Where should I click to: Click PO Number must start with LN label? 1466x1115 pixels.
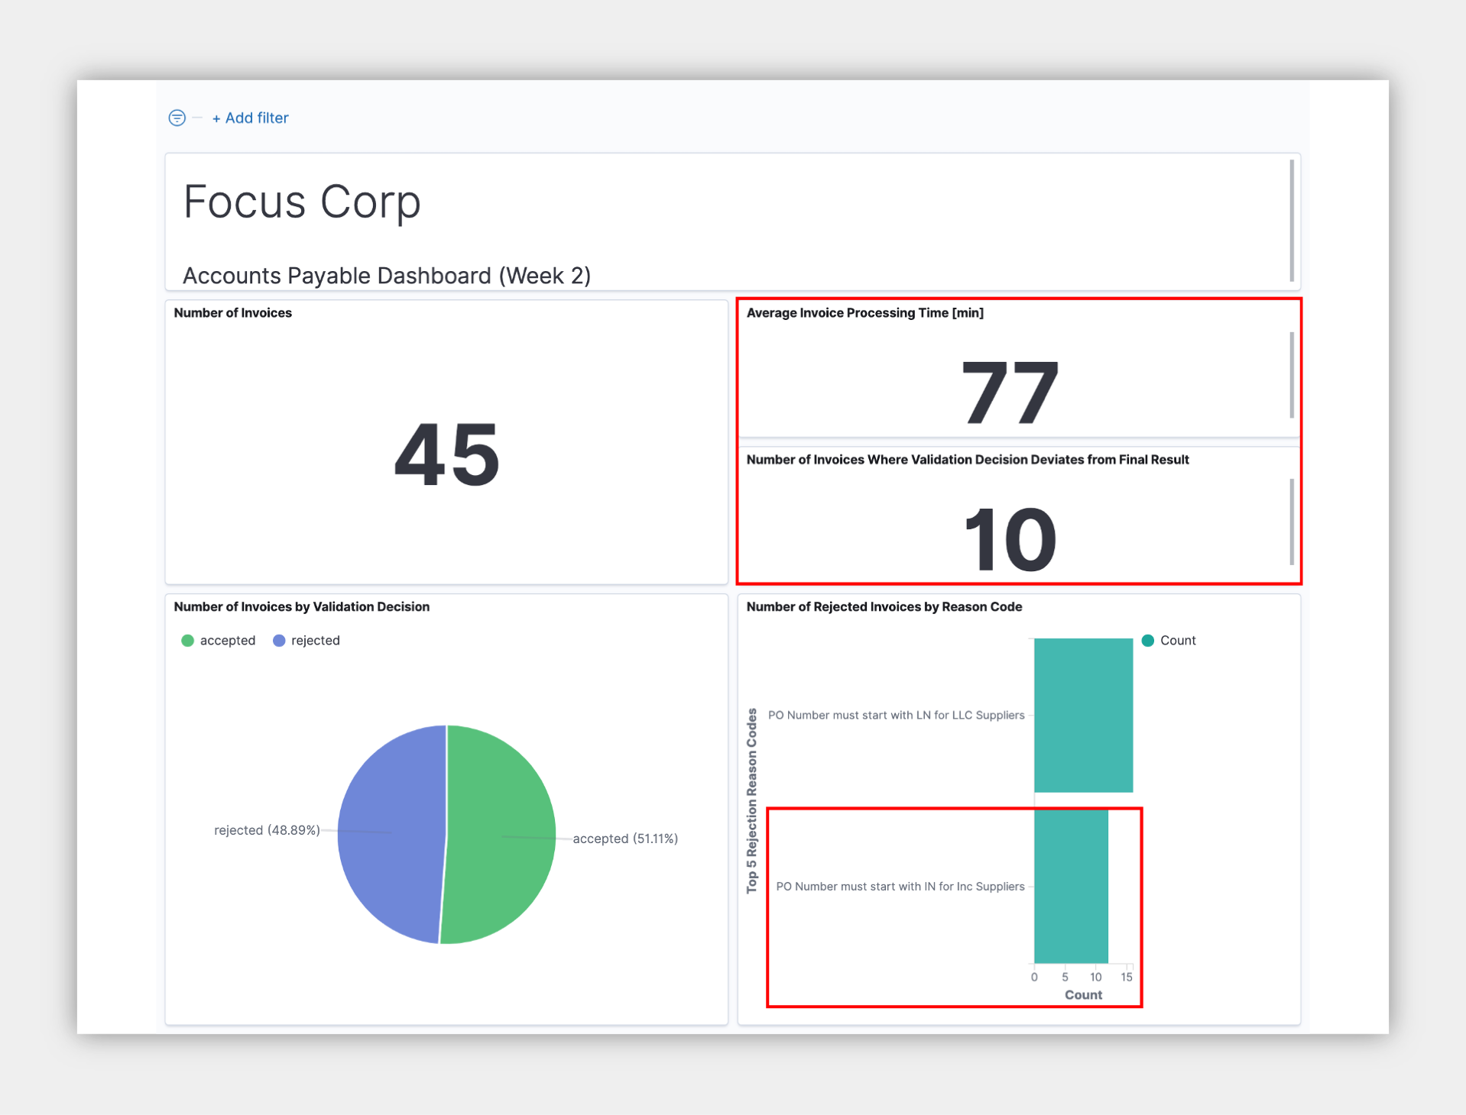click(896, 715)
